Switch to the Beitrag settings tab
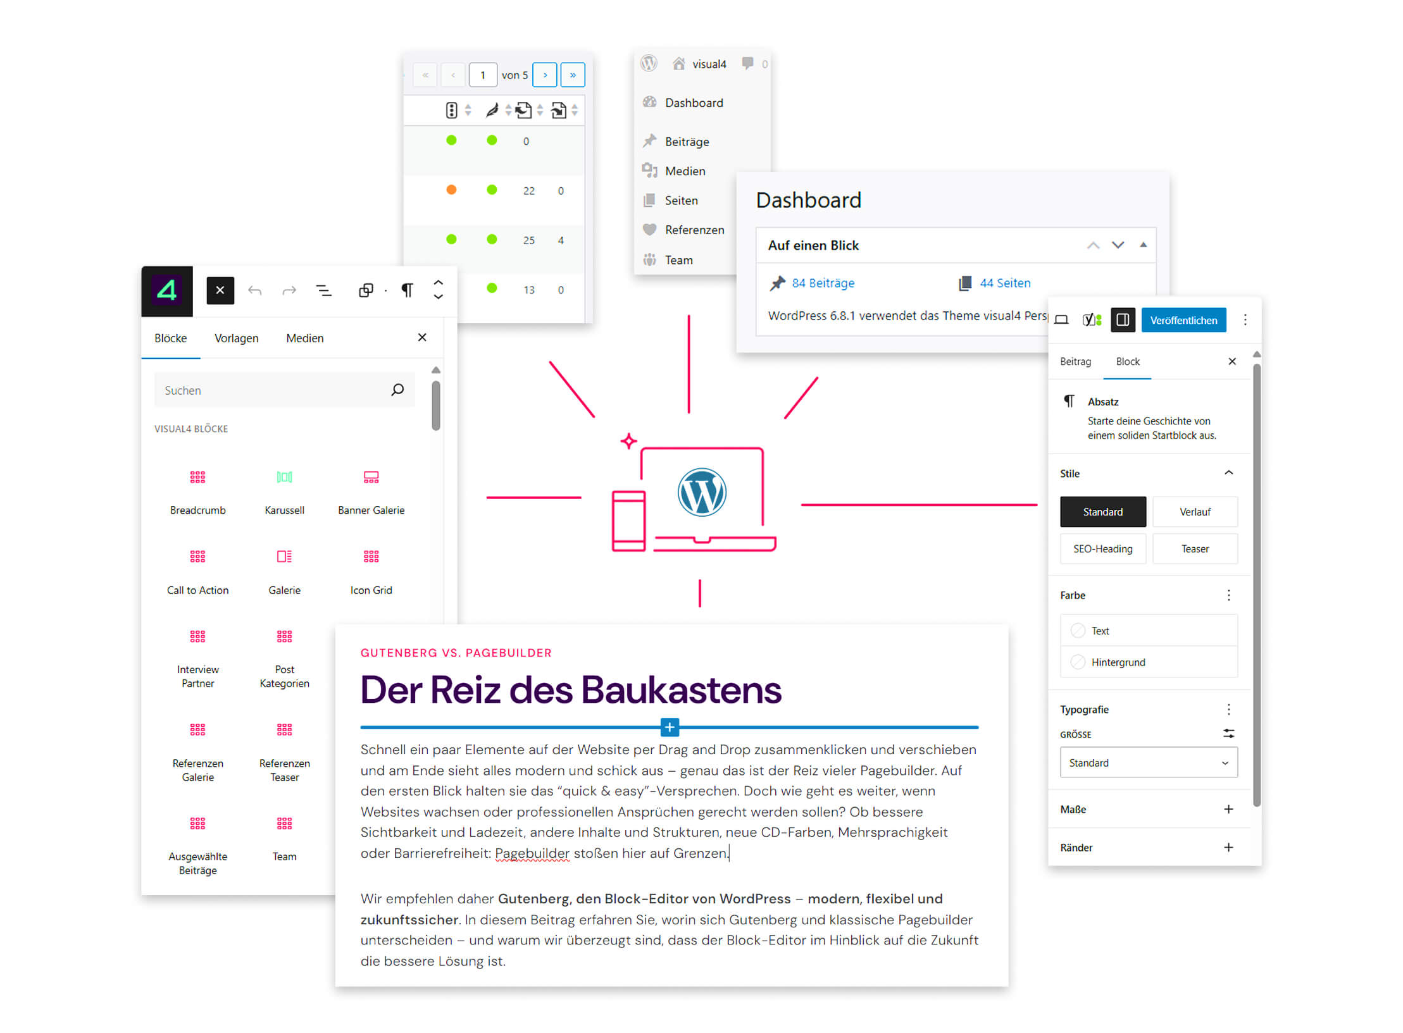 pos(1075,361)
